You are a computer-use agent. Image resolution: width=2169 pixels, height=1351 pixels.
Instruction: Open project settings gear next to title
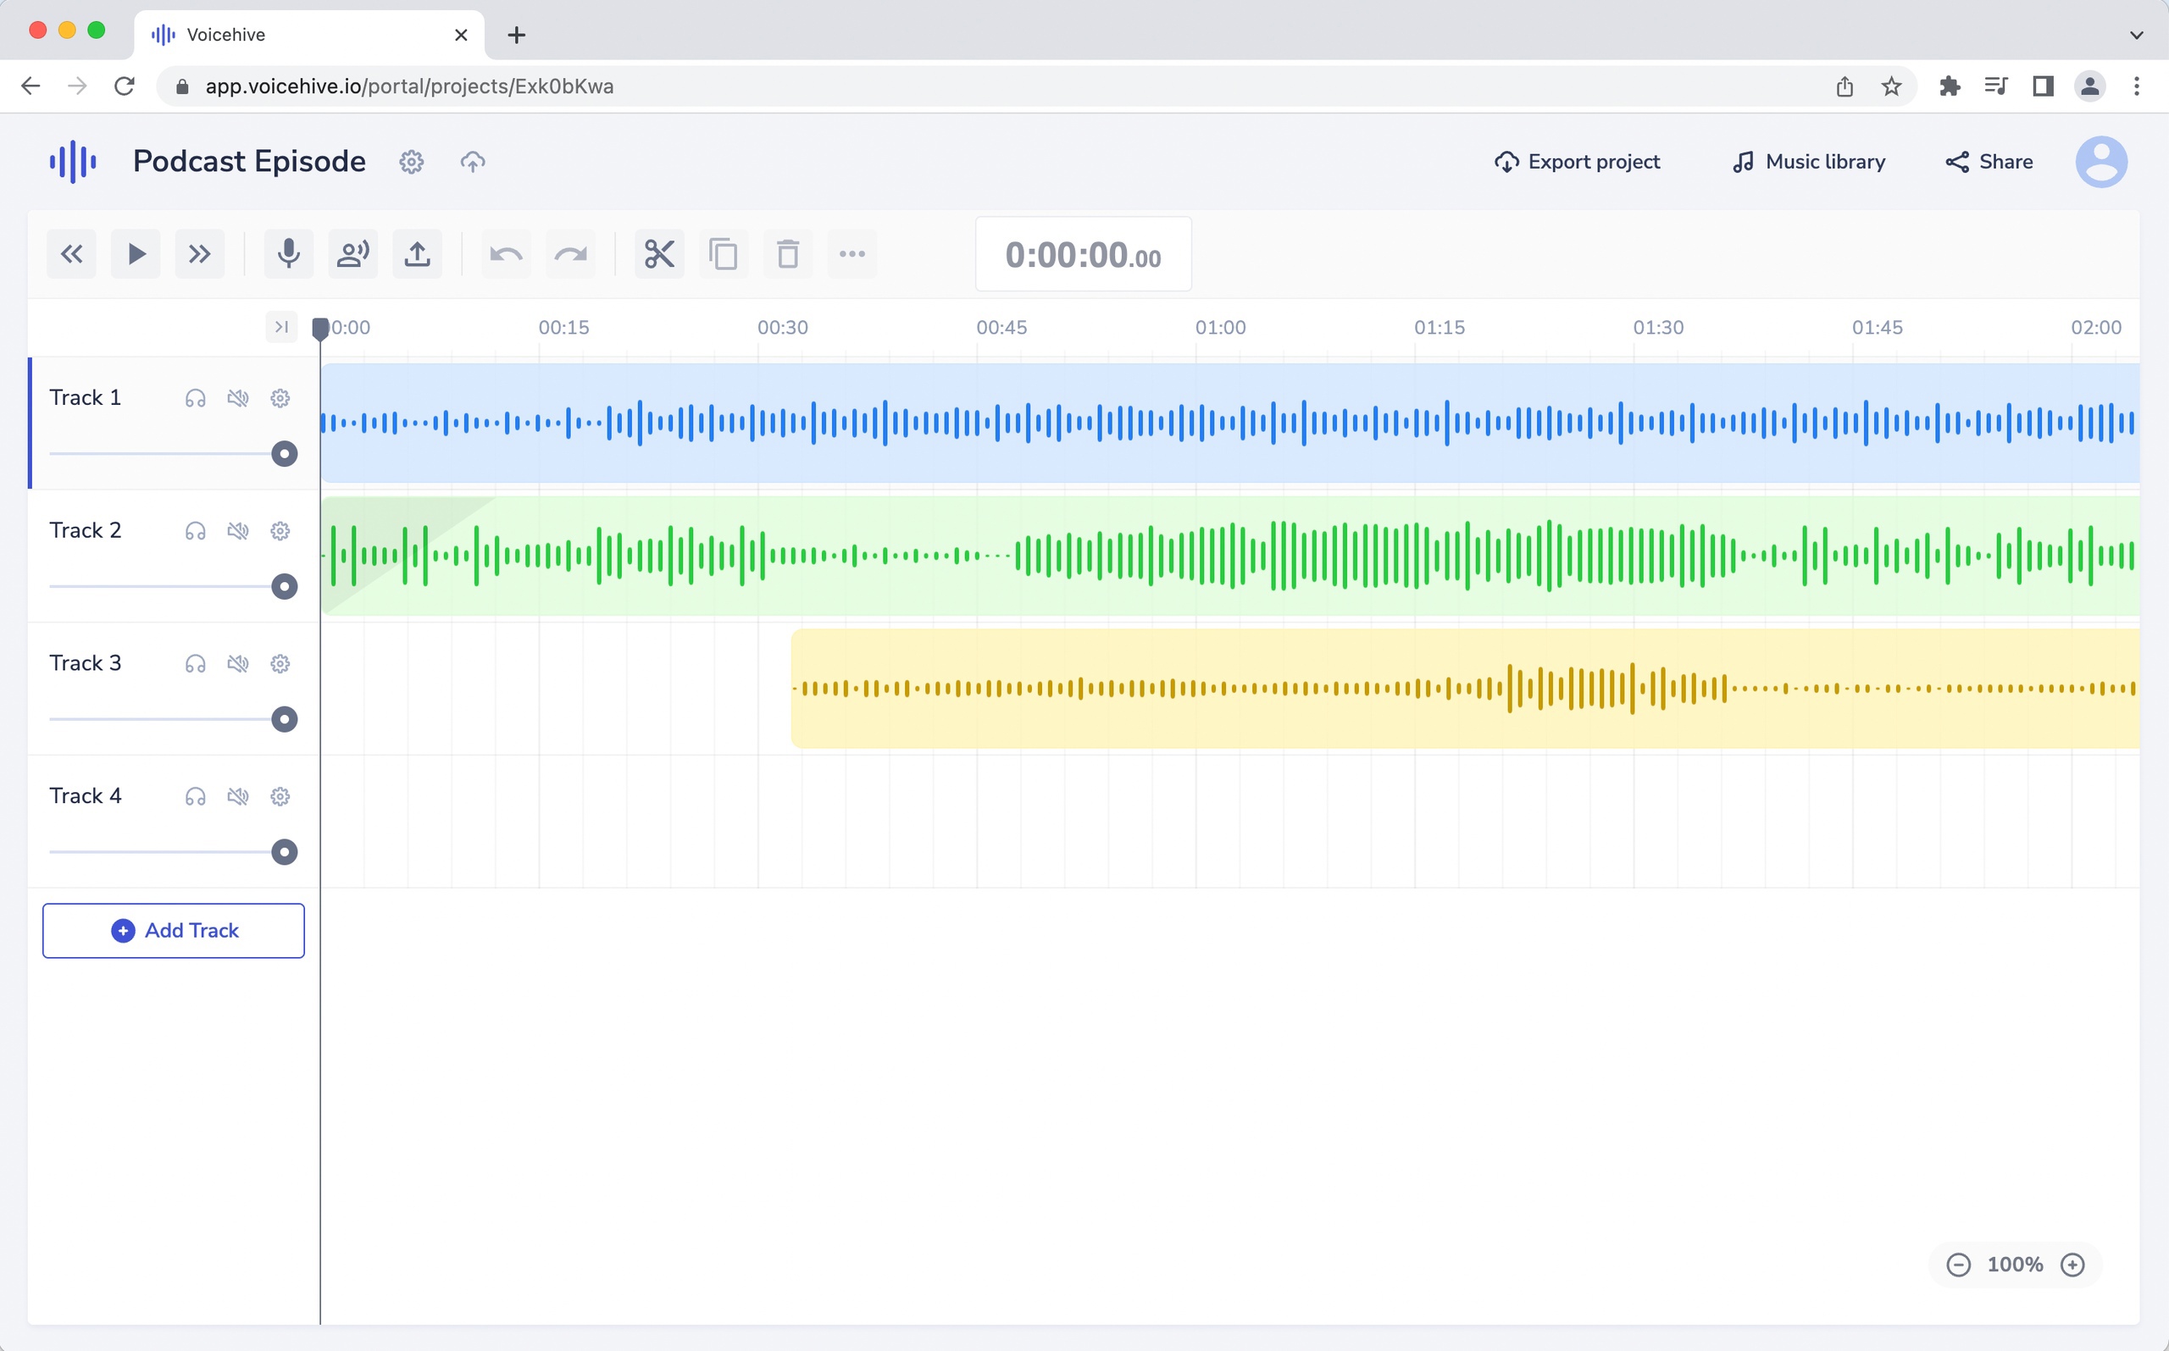pos(411,162)
